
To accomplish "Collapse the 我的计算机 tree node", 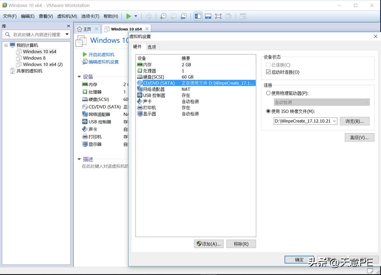I will click(6, 45).
